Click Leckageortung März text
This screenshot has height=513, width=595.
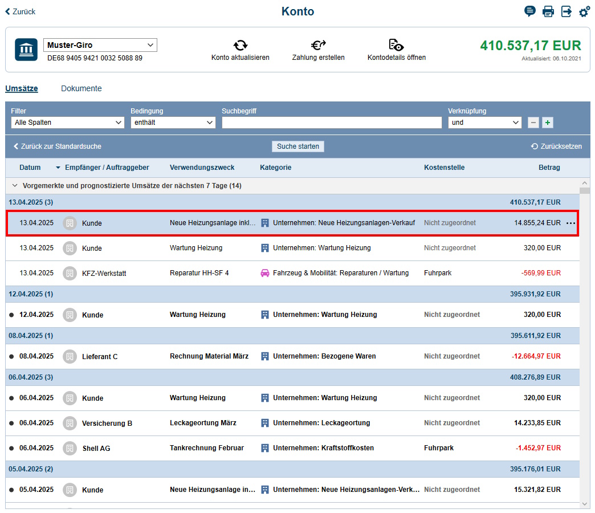tap(203, 423)
